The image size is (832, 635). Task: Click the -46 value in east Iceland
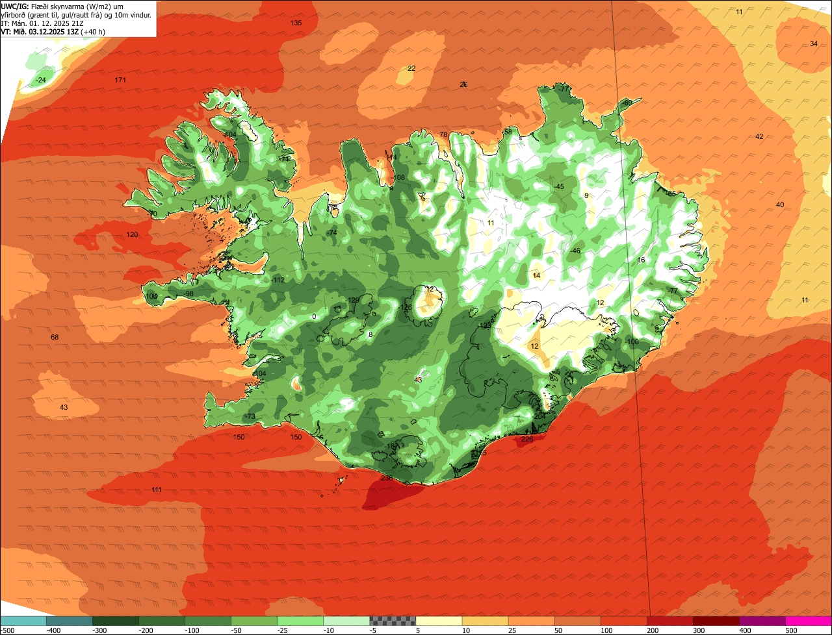pyautogui.click(x=575, y=251)
